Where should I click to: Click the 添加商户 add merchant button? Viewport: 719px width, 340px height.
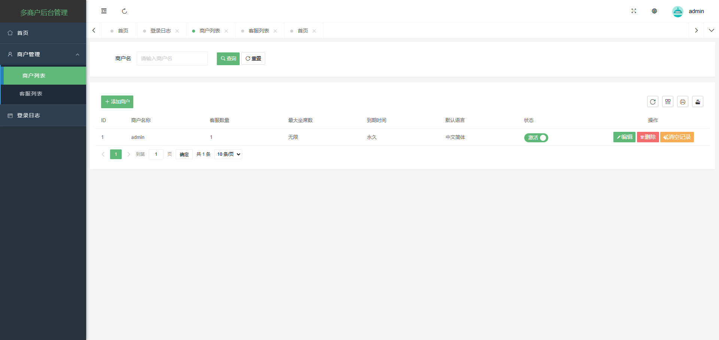117,101
